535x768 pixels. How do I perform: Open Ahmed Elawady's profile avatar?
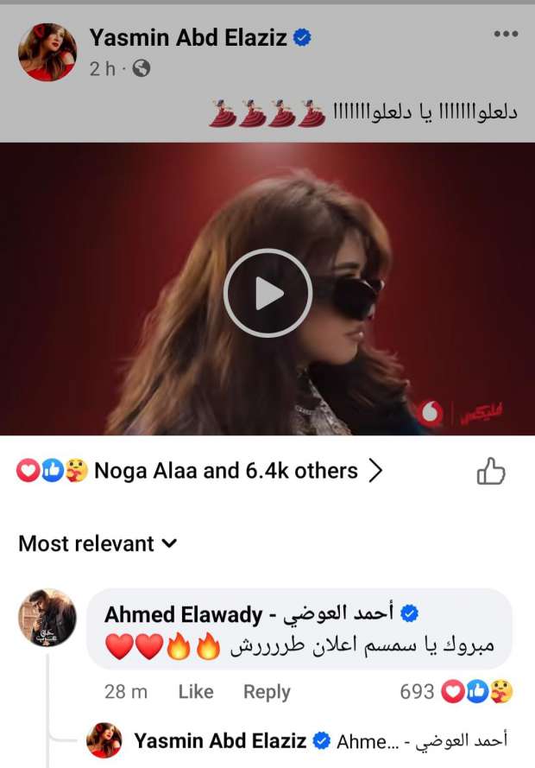coord(47,617)
